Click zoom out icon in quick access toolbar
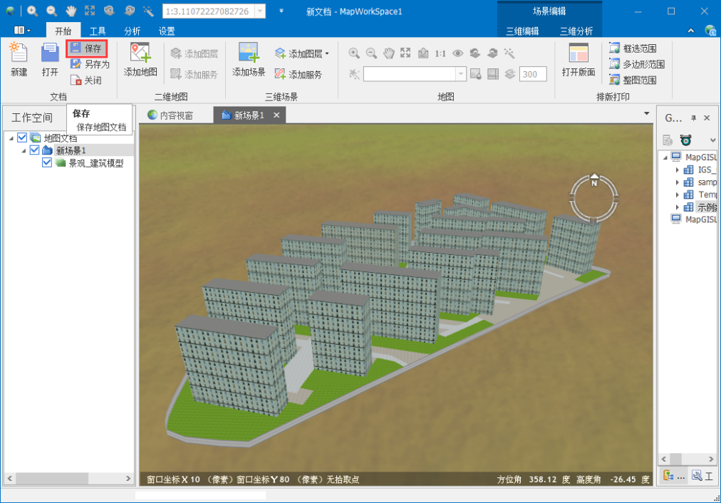721x503 pixels. click(x=51, y=11)
